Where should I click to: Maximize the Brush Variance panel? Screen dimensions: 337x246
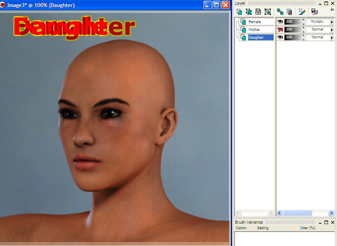(326, 223)
